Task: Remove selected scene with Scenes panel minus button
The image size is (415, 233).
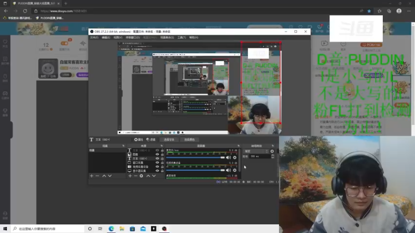Action: pyautogui.click(x=98, y=176)
